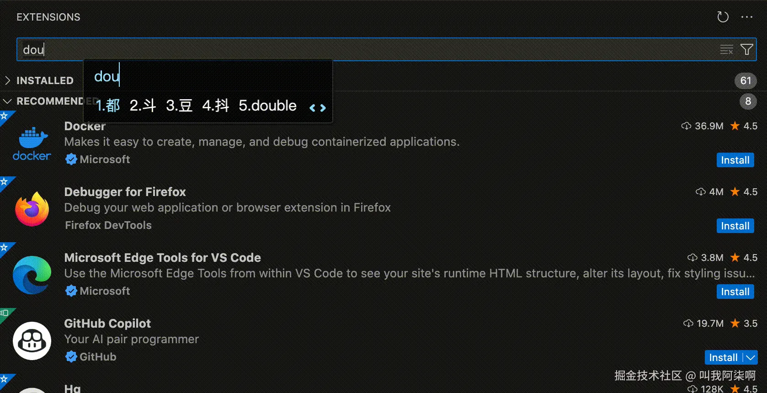The image size is (767, 393).
Task: Install the Debugger for Firefox extension
Action: tap(735, 226)
